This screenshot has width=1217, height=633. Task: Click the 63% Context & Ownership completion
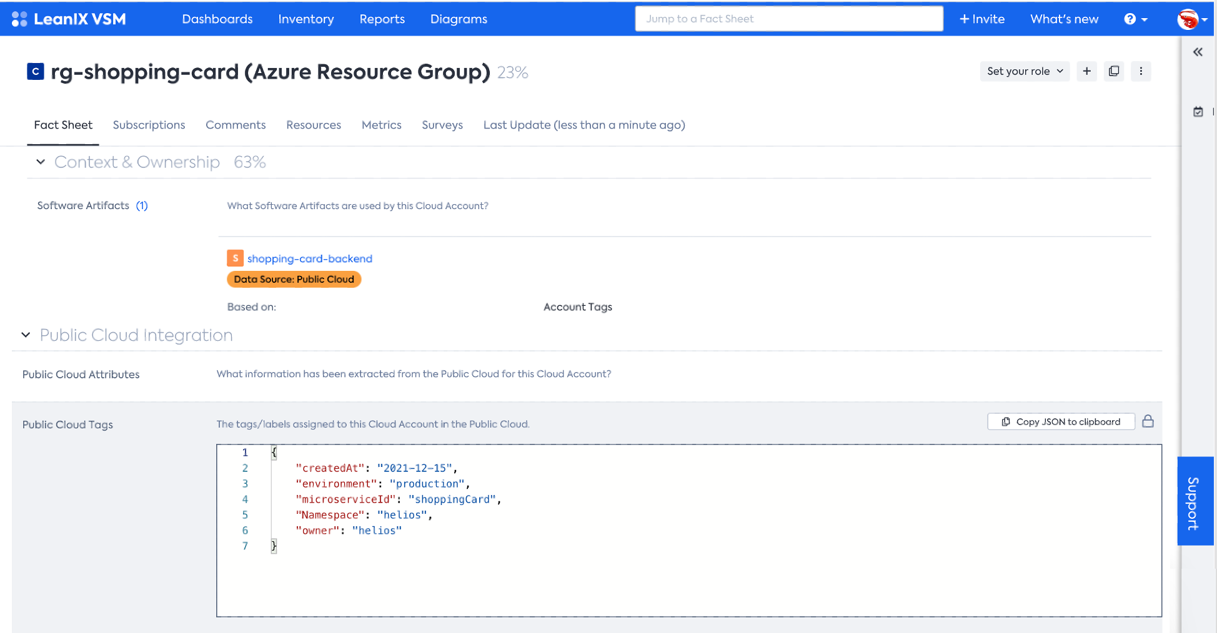pos(250,162)
